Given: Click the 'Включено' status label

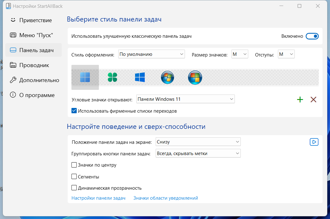Looking at the screenshot, I should (292, 36).
